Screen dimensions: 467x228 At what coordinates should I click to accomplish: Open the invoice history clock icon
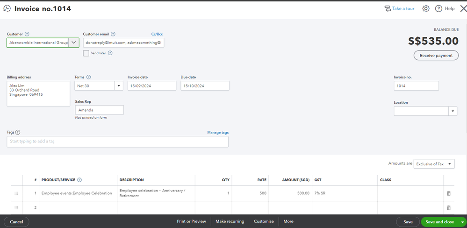tap(7, 8)
